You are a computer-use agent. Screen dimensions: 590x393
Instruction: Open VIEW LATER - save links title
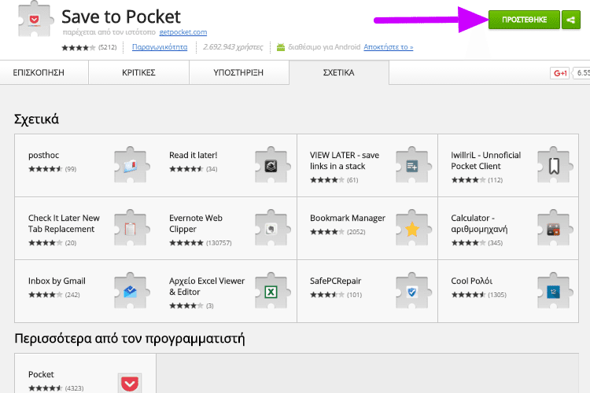point(345,160)
